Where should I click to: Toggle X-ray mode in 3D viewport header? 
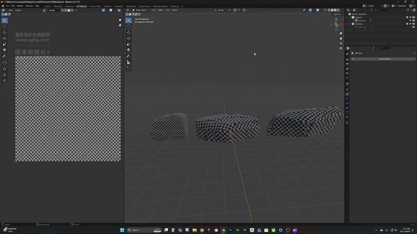324,10
